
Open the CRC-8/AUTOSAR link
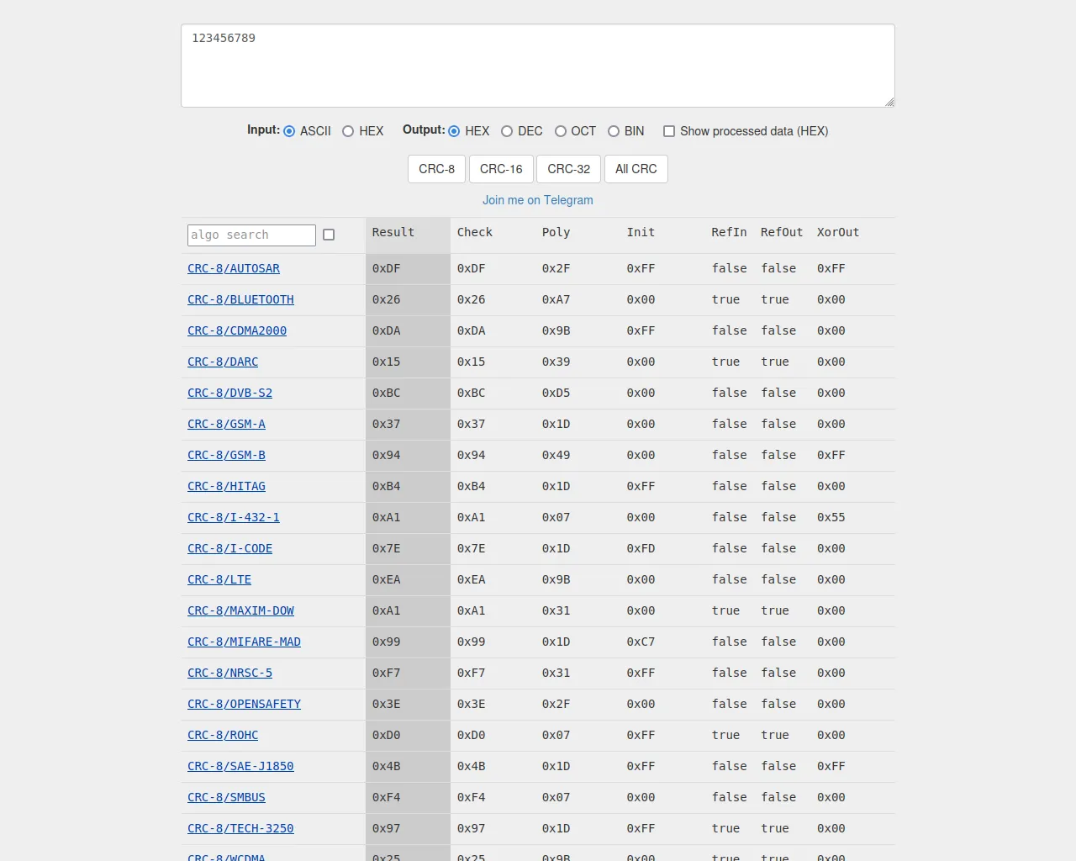coord(234,268)
